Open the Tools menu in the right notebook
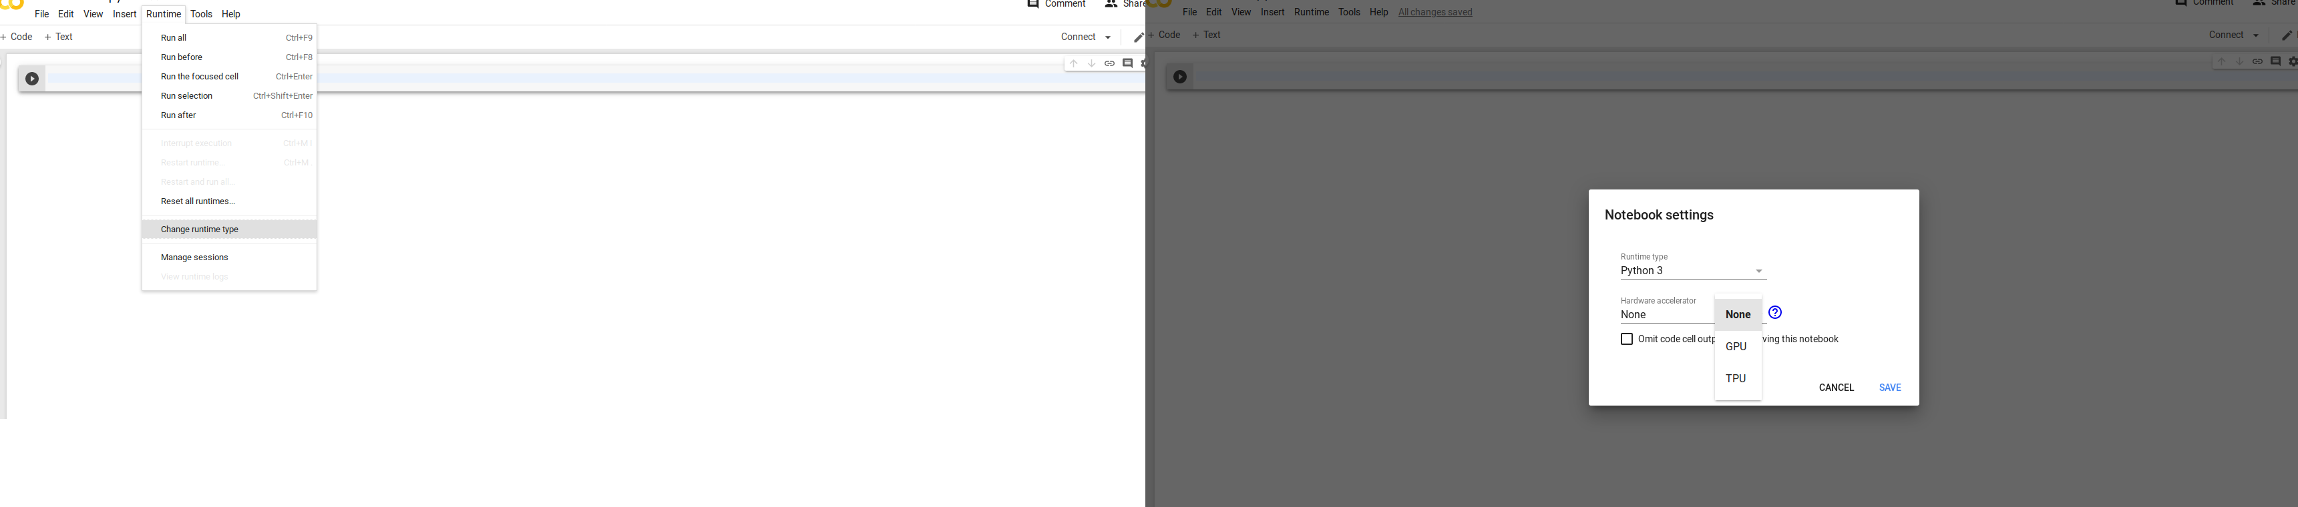This screenshot has width=2298, height=507. pos(1350,13)
